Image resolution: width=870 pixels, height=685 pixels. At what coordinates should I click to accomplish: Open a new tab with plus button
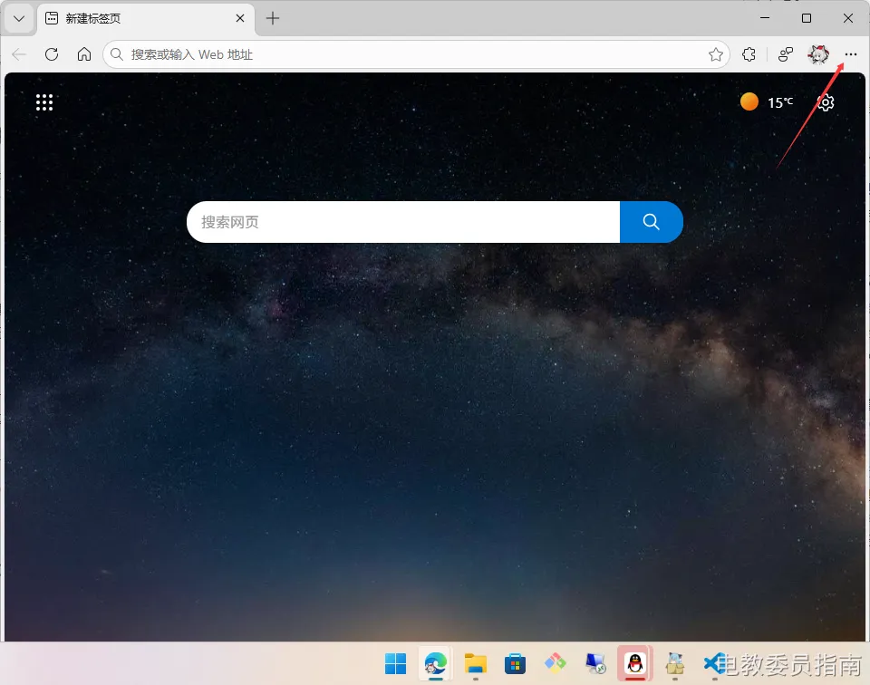pyautogui.click(x=273, y=18)
